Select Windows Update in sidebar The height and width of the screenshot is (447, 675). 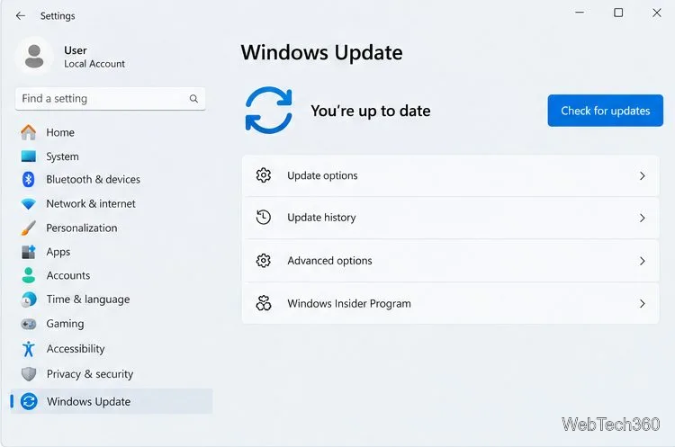[112, 401]
